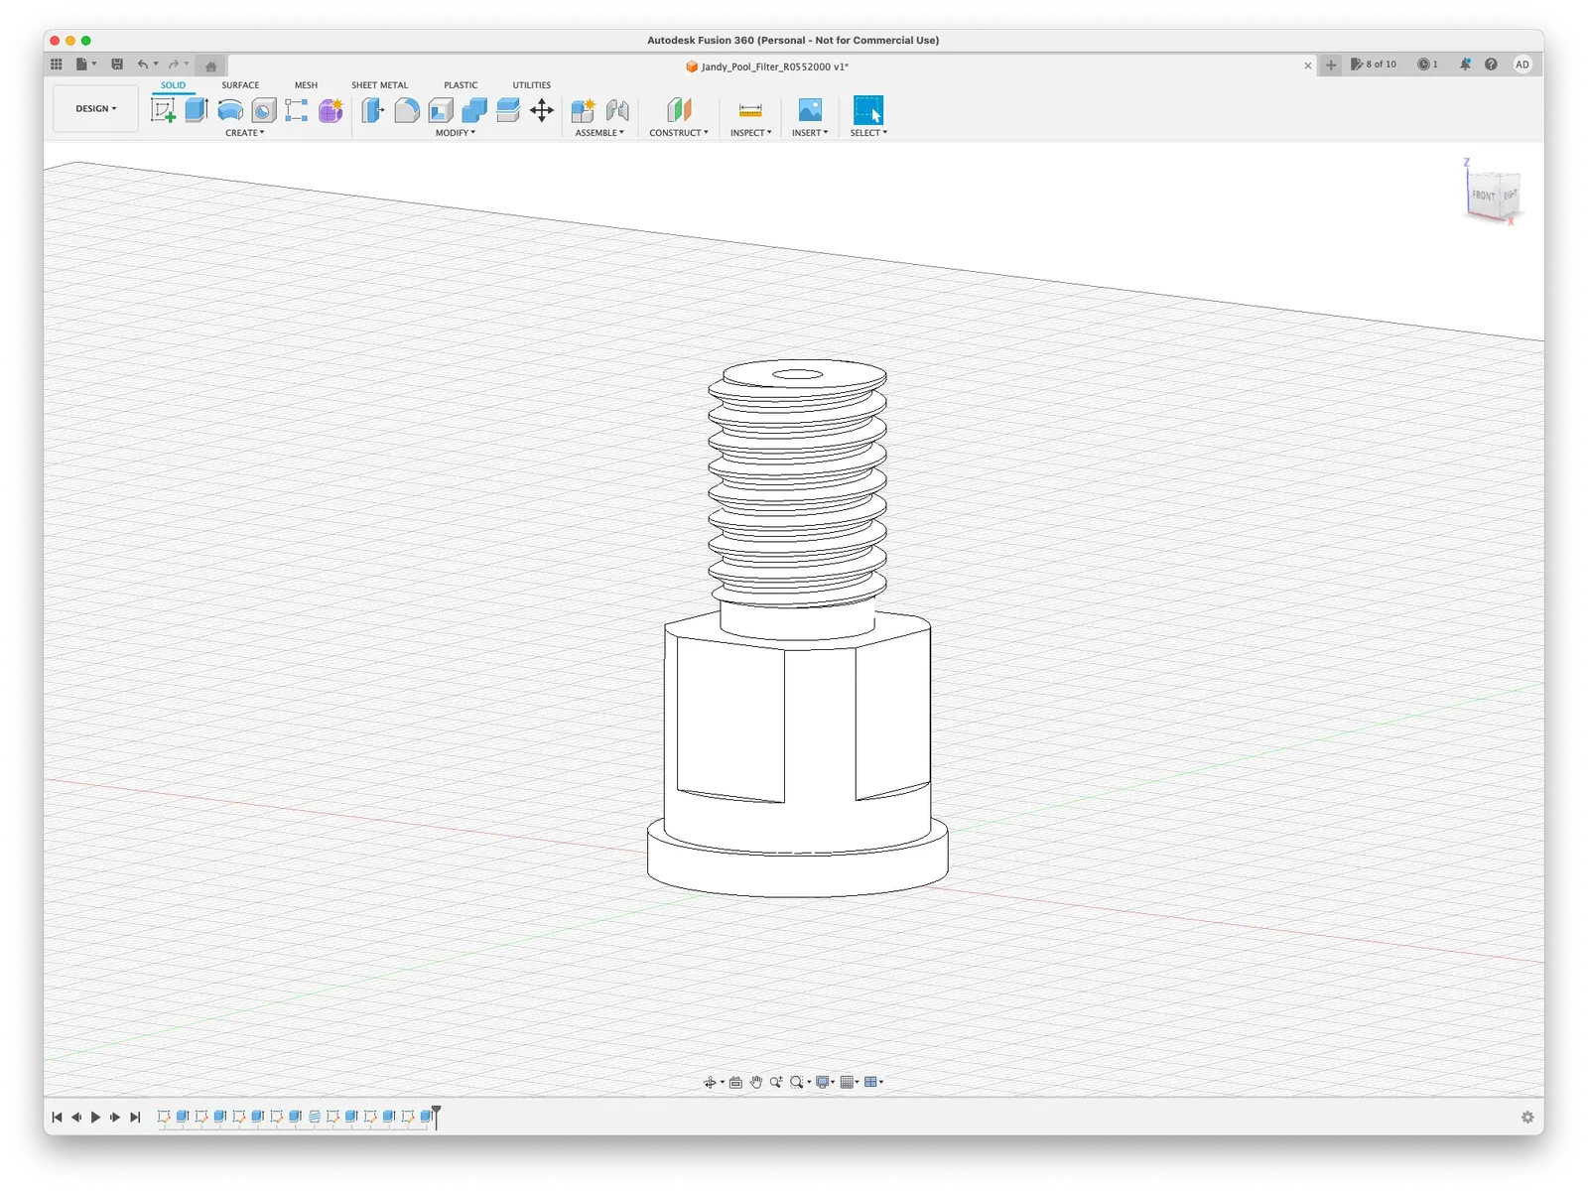The height and width of the screenshot is (1193, 1588).
Task: Switch to the SHEET METAL tab
Action: (379, 85)
